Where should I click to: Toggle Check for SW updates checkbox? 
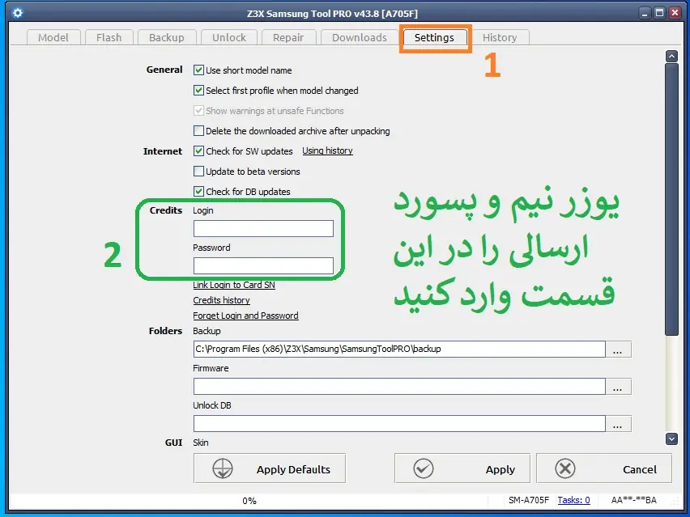(x=198, y=150)
